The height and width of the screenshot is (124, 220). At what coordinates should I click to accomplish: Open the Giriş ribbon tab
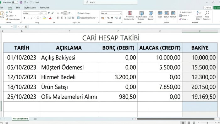(x=10, y=8)
